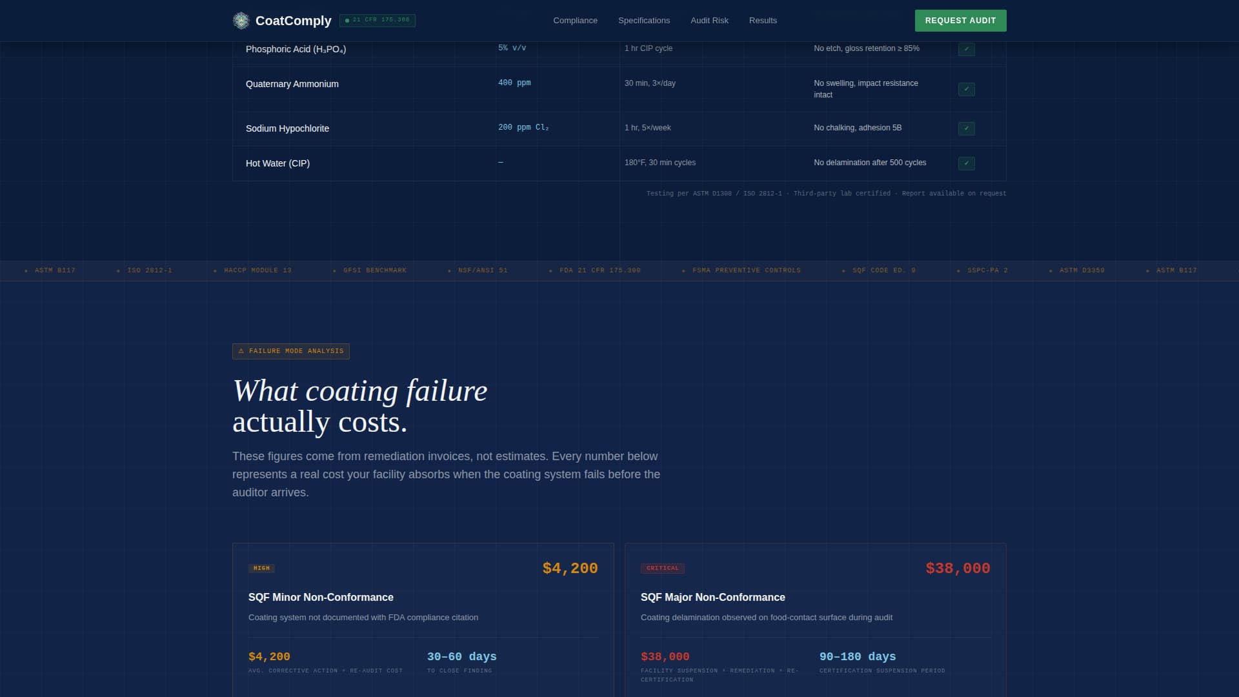The image size is (1239, 697).
Task: Click the CoatComply logo icon
Action: [x=242, y=20]
